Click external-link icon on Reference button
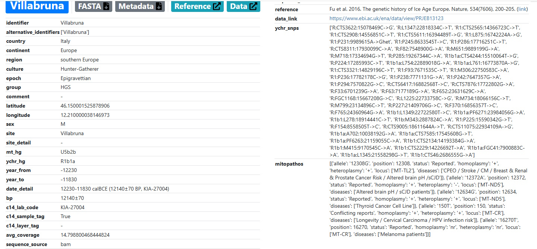 (x=217, y=6)
